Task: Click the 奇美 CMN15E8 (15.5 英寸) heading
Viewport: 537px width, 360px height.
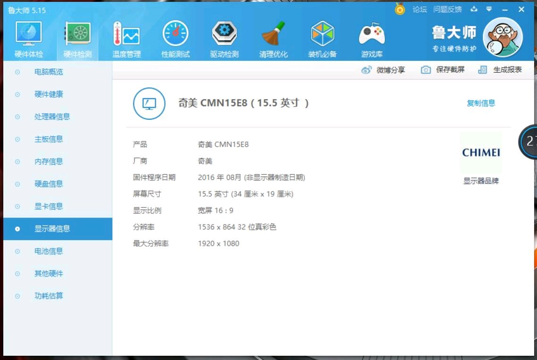Action: (x=243, y=103)
